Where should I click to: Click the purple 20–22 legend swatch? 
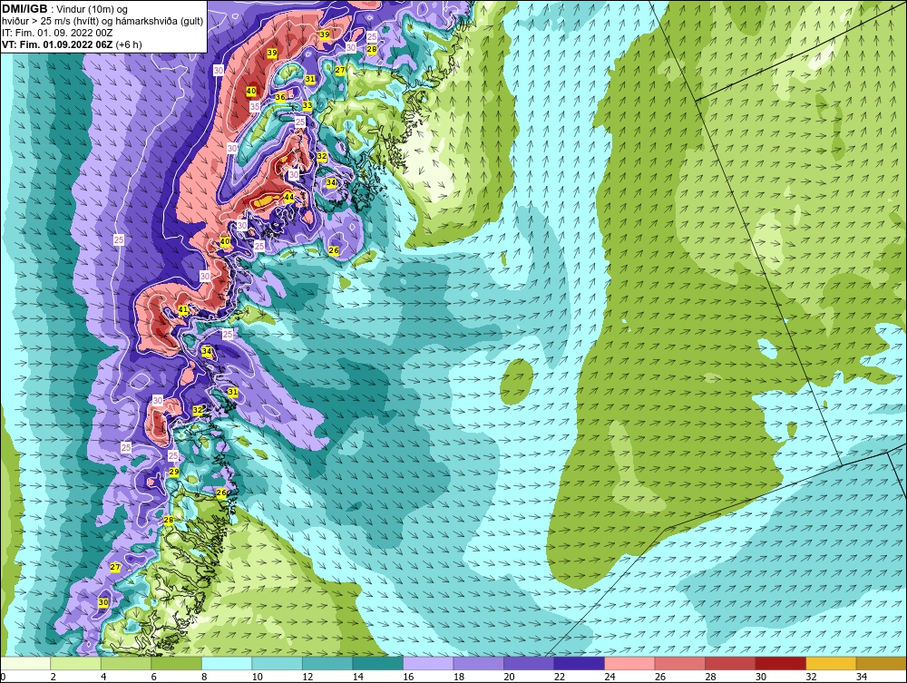click(529, 663)
